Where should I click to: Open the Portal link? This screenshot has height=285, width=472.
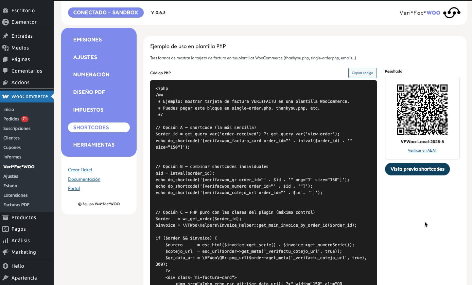click(x=74, y=188)
